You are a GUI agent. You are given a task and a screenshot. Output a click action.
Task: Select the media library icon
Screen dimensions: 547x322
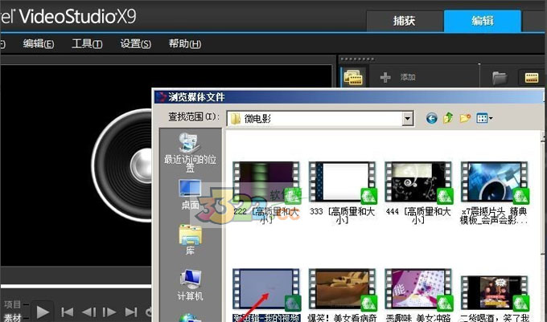tap(353, 77)
